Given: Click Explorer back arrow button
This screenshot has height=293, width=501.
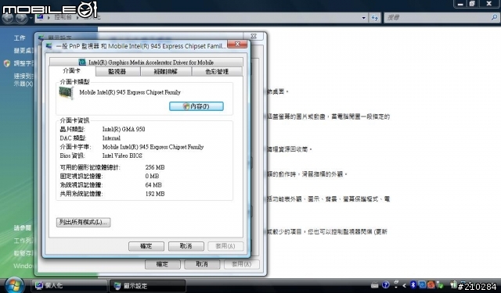Looking at the screenshot, I should (x=8, y=17).
